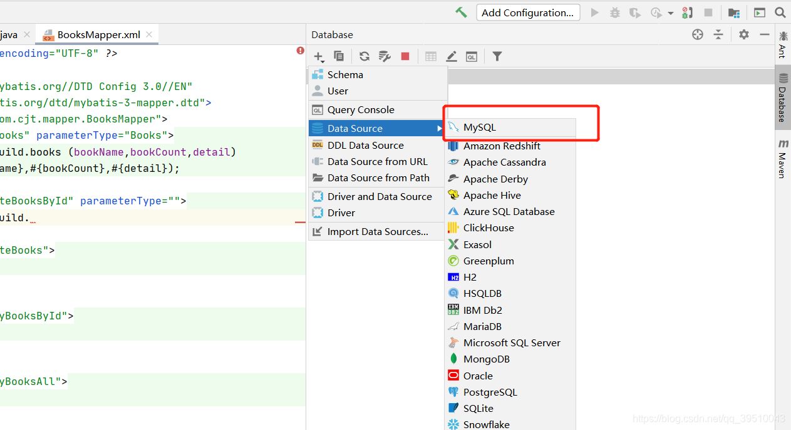Select Exasol data source
Screen dimensions: 791x430
[x=510, y=244]
